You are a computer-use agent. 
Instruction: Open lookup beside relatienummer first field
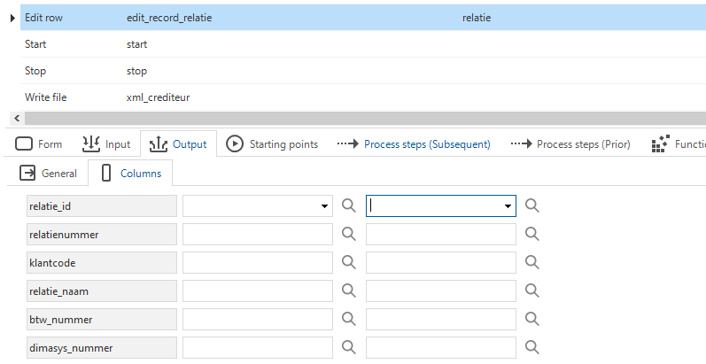tap(348, 235)
